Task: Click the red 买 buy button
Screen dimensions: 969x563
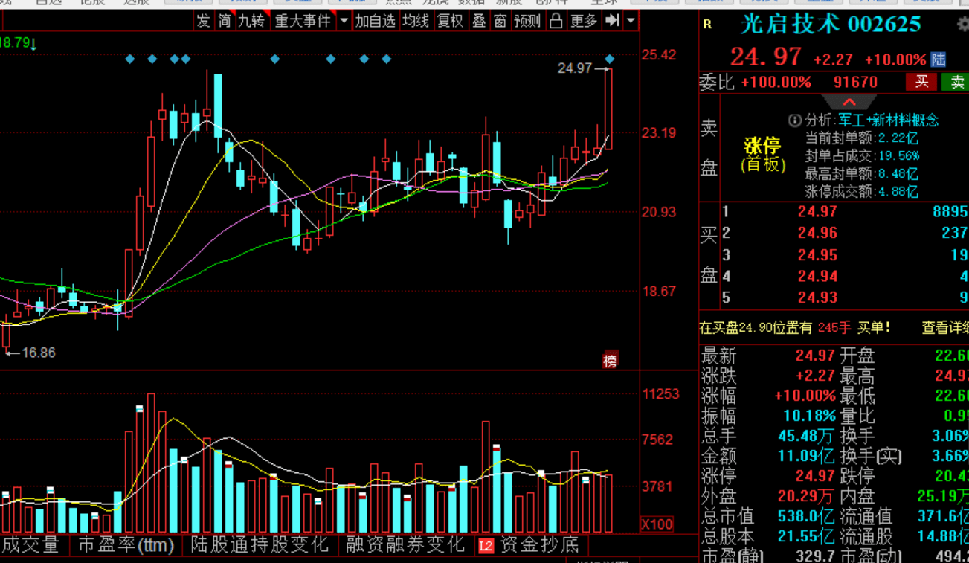Action: (x=921, y=82)
